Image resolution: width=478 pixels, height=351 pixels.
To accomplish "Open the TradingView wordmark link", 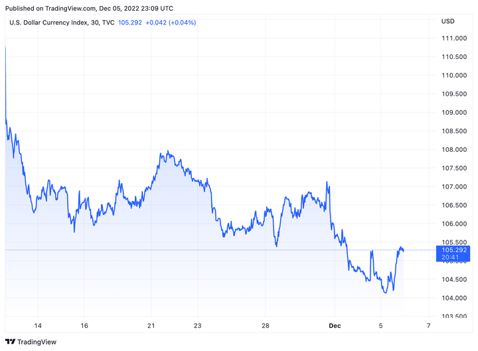I will [x=37, y=342].
